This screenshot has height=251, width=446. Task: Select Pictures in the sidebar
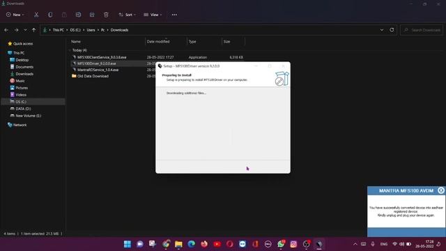point(22,88)
